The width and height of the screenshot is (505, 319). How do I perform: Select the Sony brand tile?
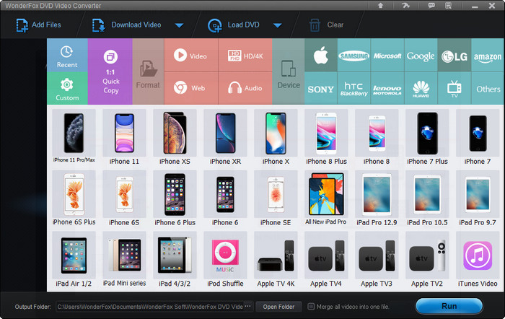point(321,88)
